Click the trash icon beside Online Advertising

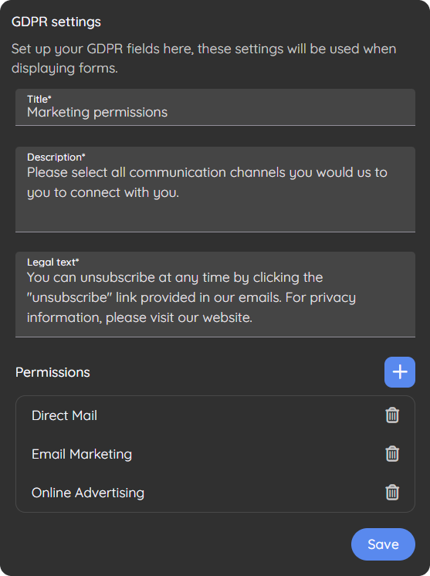[392, 493]
